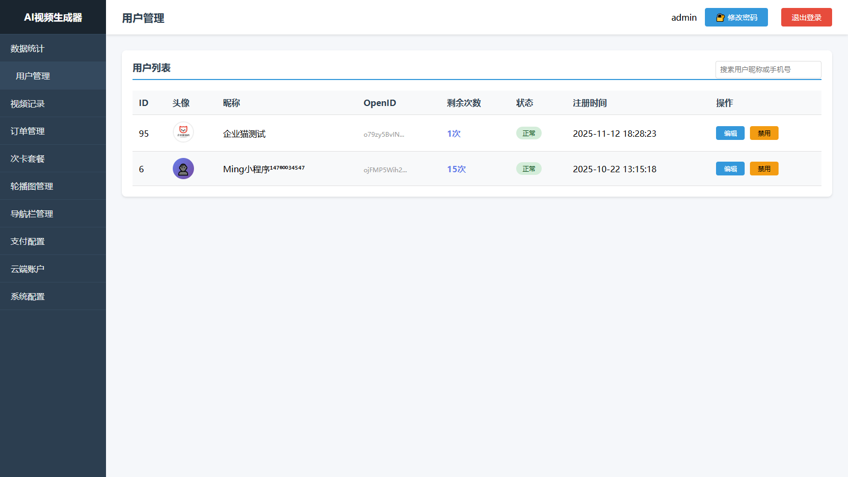848x477 pixels.
Task: Open 支付配置 settings page
Action: point(28,241)
